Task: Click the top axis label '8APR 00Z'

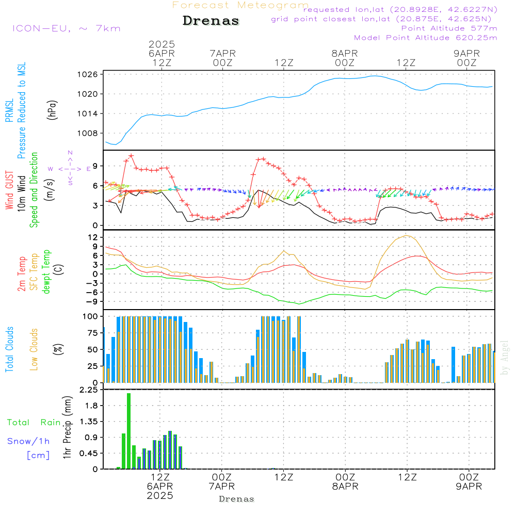Action: click(345, 58)
